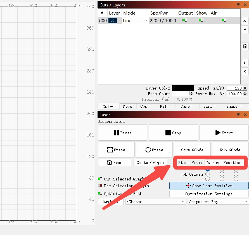Click Show Last Position
249x235 pixels.
coord(209,186)
